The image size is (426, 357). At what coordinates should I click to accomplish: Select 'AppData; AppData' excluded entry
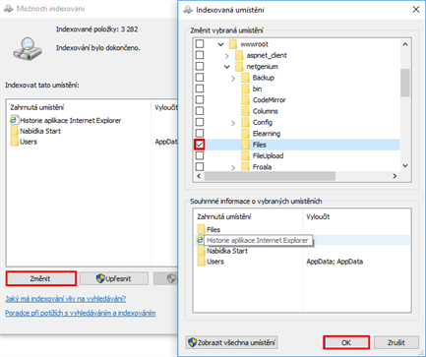(x=335, y=262)
